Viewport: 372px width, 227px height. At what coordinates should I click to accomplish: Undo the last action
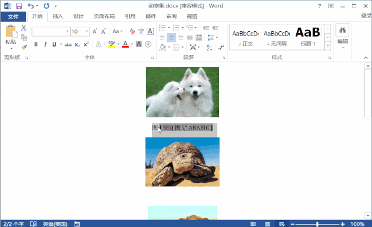[31, 6]
